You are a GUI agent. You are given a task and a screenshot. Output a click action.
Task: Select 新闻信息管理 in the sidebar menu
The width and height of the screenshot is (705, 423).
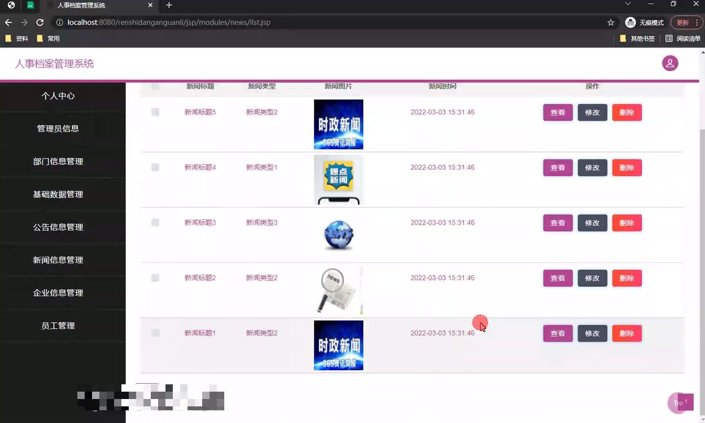tap(58, 259)
